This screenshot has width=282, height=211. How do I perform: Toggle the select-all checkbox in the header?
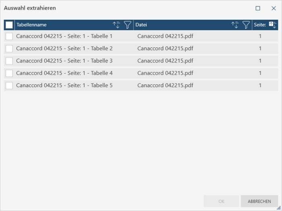(9, 25)
